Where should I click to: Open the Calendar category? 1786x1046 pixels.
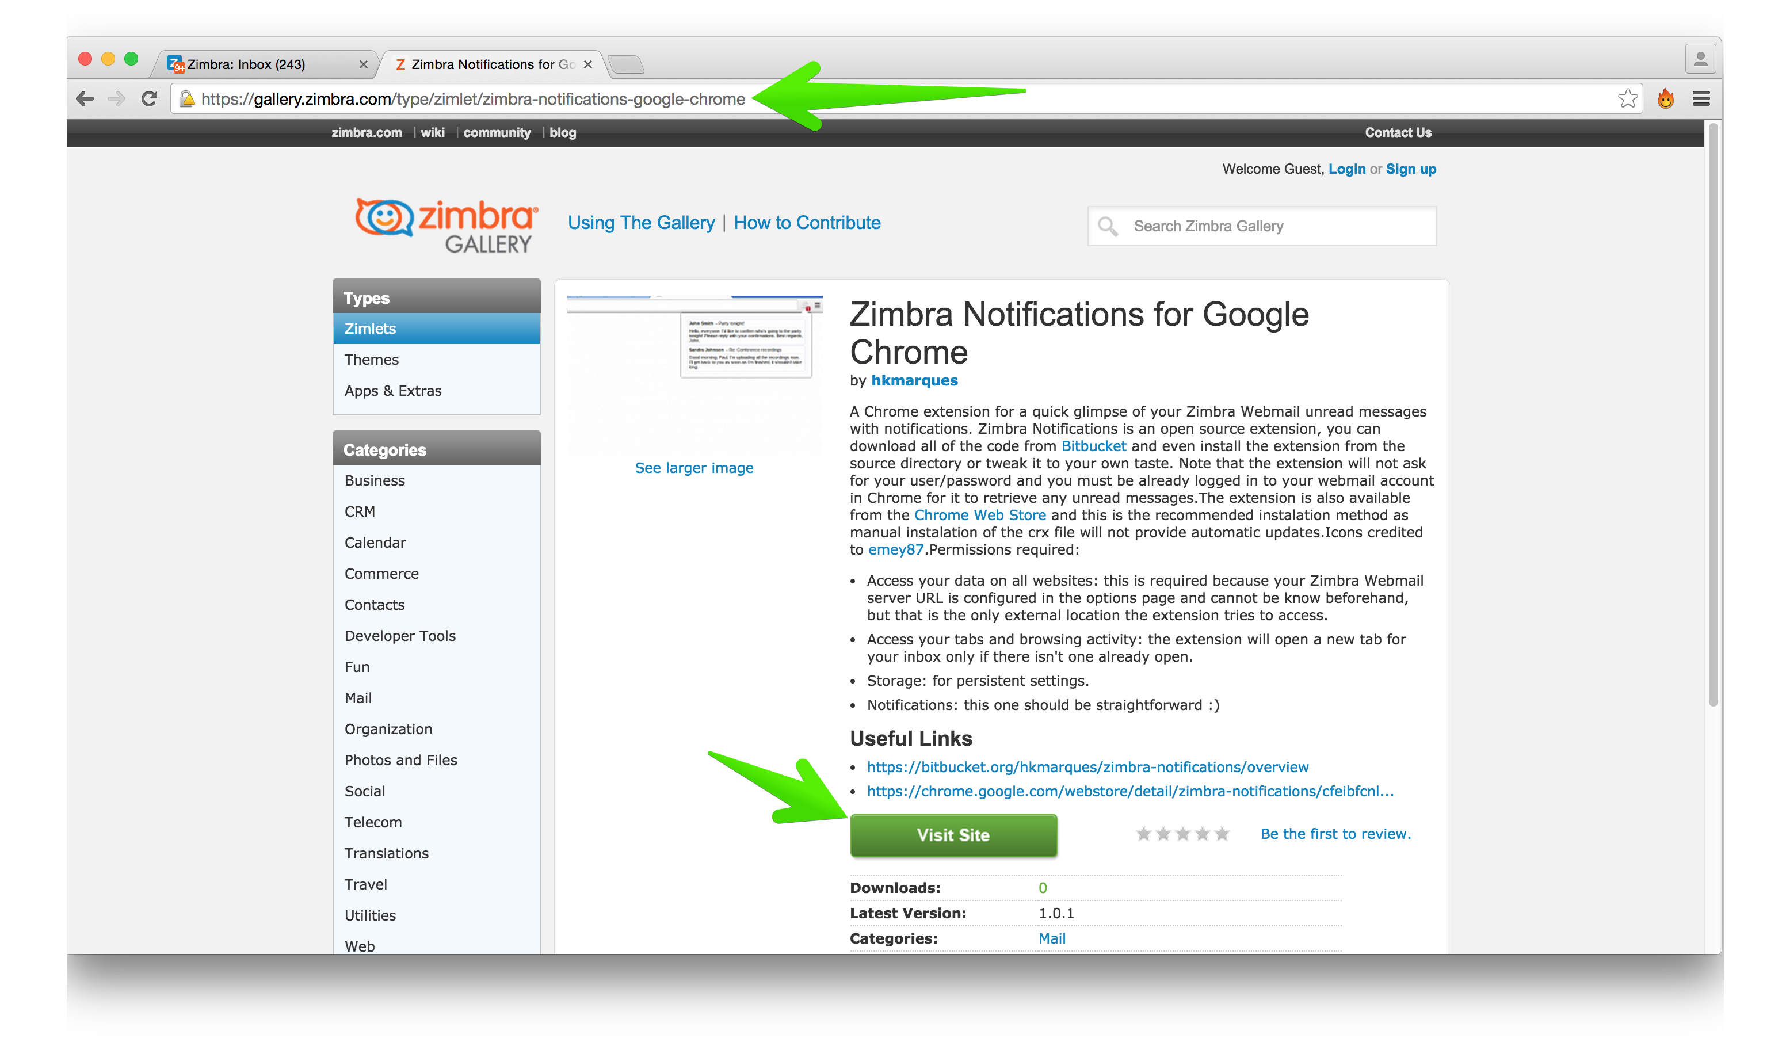(x=436, y=543)
